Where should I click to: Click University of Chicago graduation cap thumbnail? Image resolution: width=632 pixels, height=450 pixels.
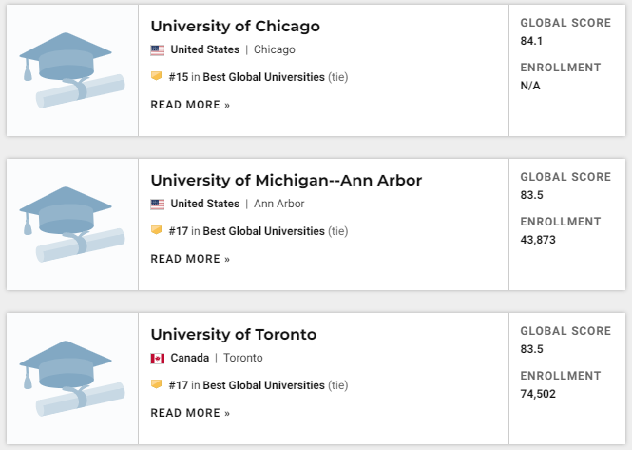click(72, 70)
